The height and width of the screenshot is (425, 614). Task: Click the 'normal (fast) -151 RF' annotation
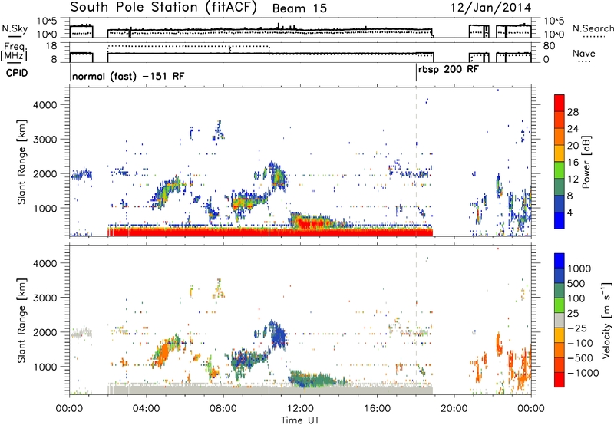[128, 76]
